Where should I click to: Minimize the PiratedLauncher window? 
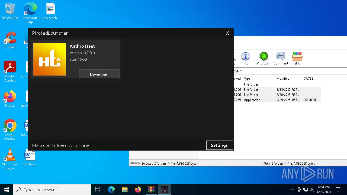pyautogui.click(x=216, y=33)
